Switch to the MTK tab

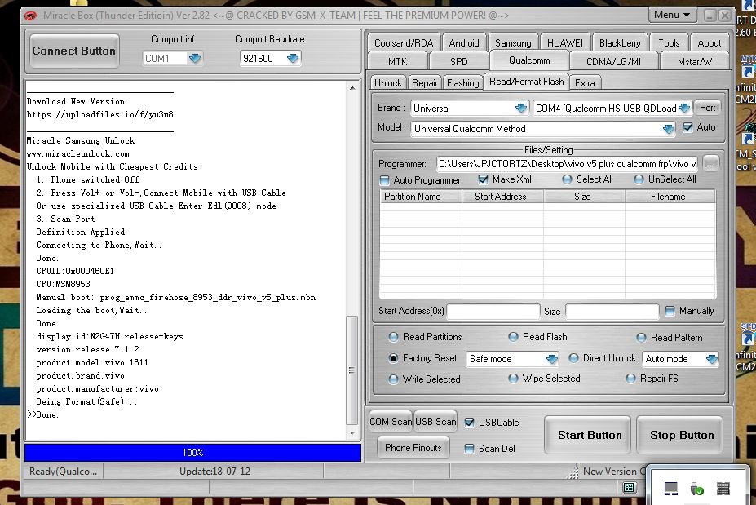[x=398, y=62]
